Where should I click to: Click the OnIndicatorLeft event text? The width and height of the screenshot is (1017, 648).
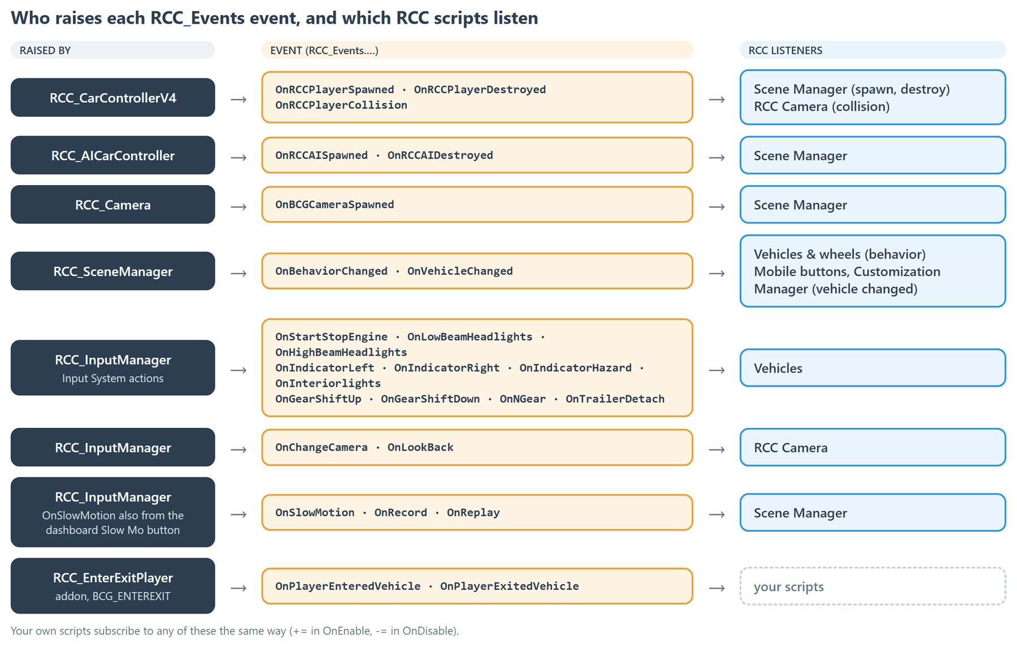tap(325, 367)
